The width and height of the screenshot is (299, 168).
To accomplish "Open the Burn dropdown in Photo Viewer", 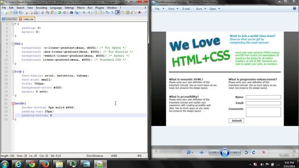I will [201, 9].
